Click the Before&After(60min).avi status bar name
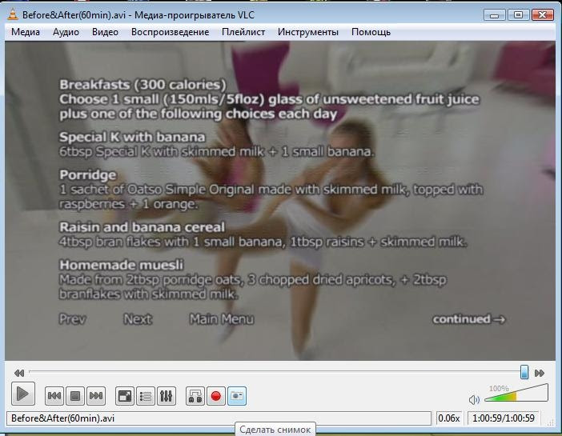Image resolution: width=562 pixels, height=436 pixels. 62,418
